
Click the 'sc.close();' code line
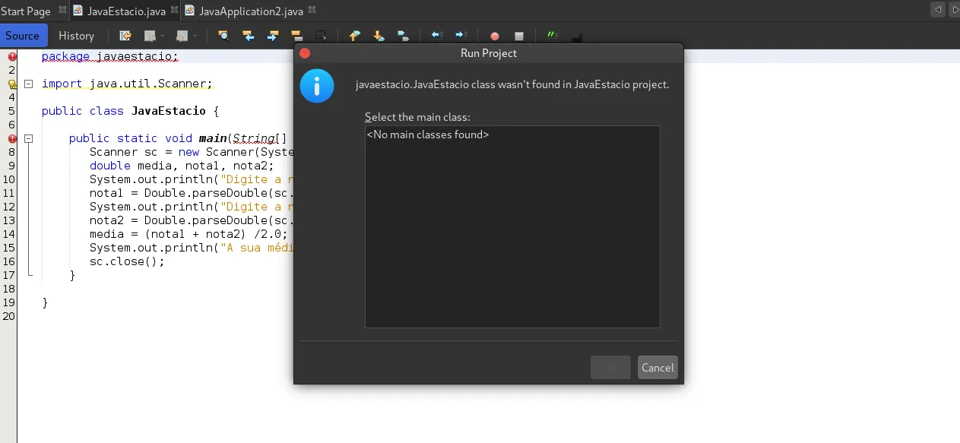[x=127, y=261]
